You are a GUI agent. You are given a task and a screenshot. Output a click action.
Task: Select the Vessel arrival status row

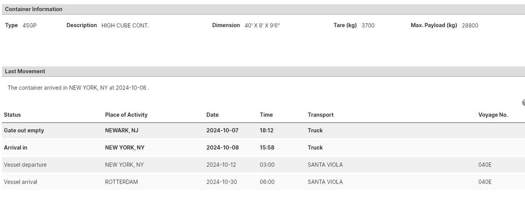pos(21,182)
